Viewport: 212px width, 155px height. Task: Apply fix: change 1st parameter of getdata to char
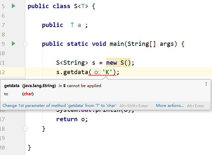(59, 106)
